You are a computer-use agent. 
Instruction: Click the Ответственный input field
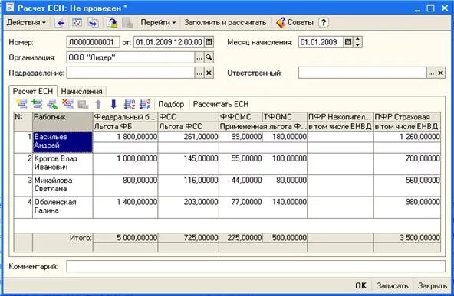362,73
